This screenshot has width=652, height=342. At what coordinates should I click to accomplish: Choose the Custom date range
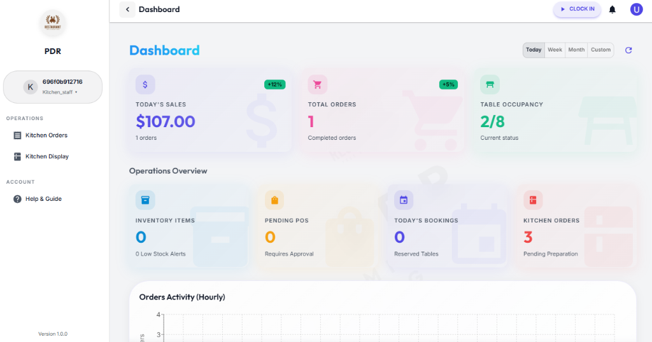tap(600, 50)
